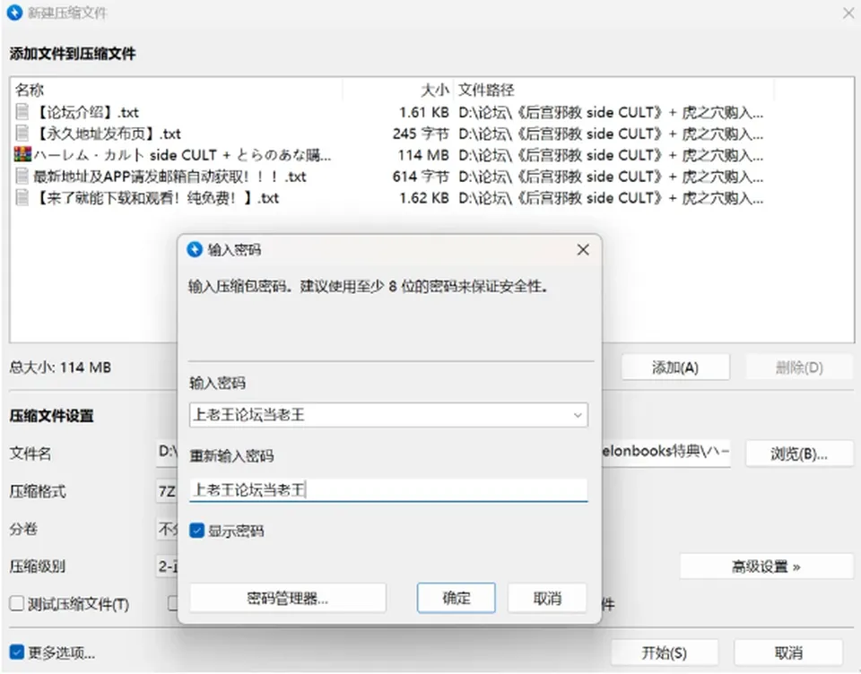Toggle the 测试压缩文件(T) checkbox

click(x=17, y=604)
